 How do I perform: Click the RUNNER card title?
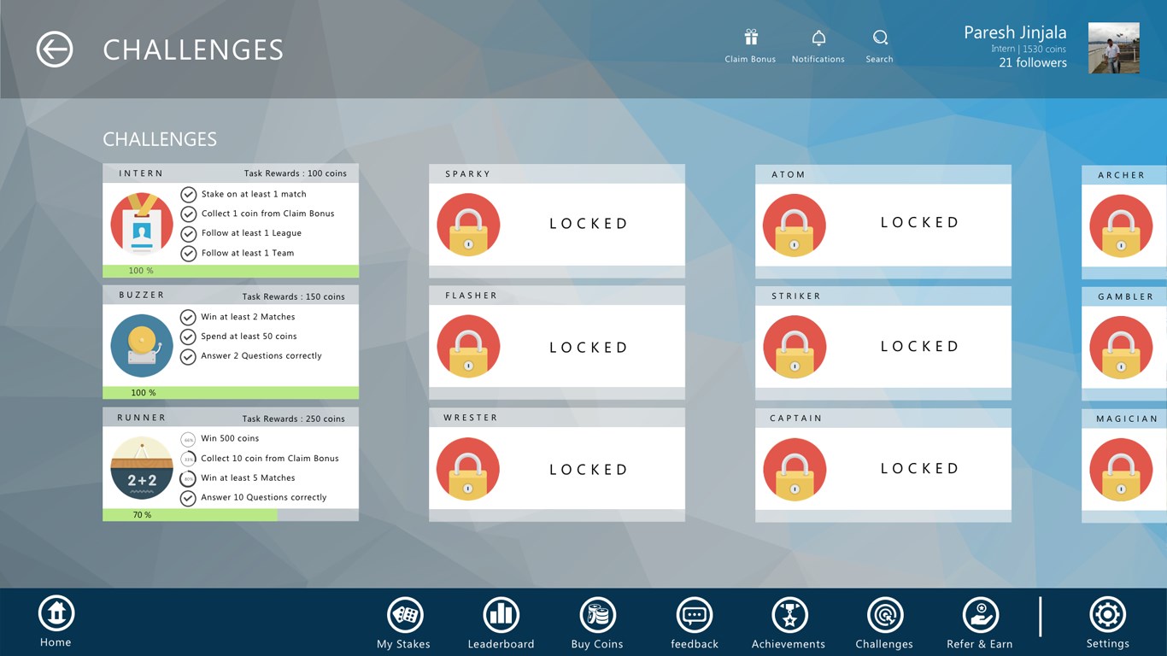coord(143,418)
